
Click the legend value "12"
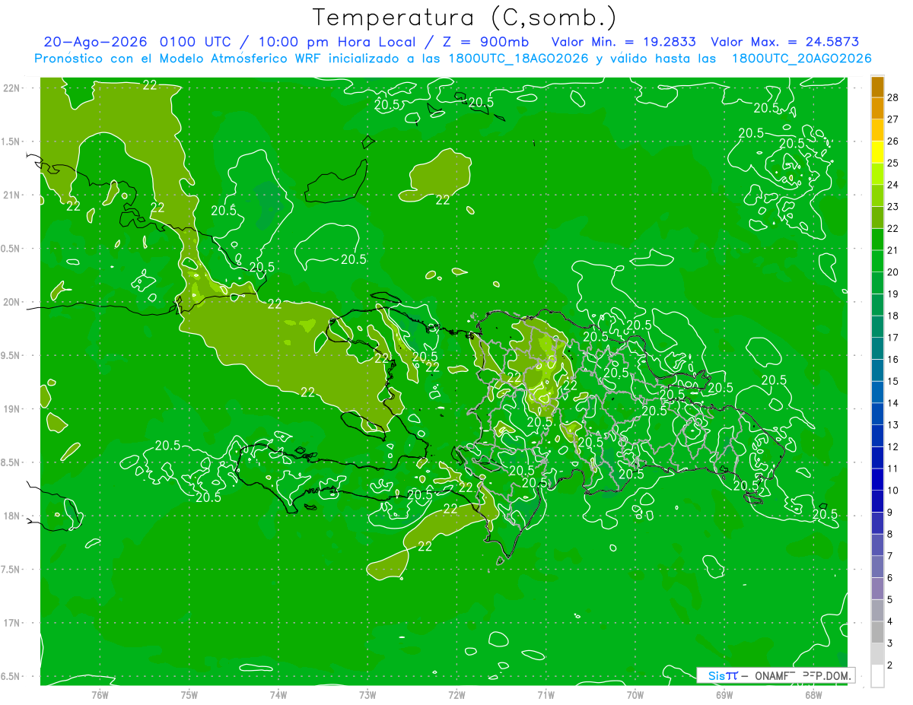click(893, 446)
